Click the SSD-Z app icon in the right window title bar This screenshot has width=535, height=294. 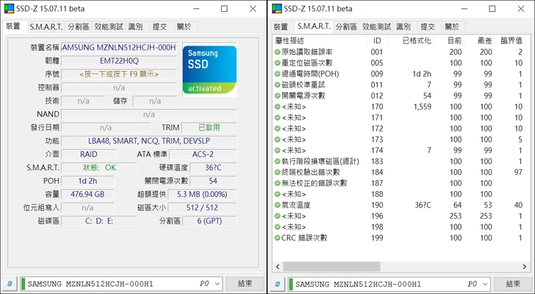coord(277,9)
